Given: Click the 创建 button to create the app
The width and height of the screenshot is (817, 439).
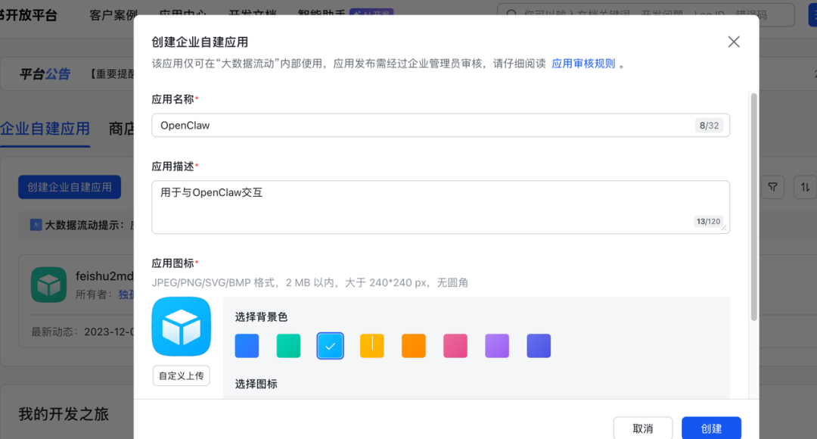Looking at the screenshot, I should [711, 428].
